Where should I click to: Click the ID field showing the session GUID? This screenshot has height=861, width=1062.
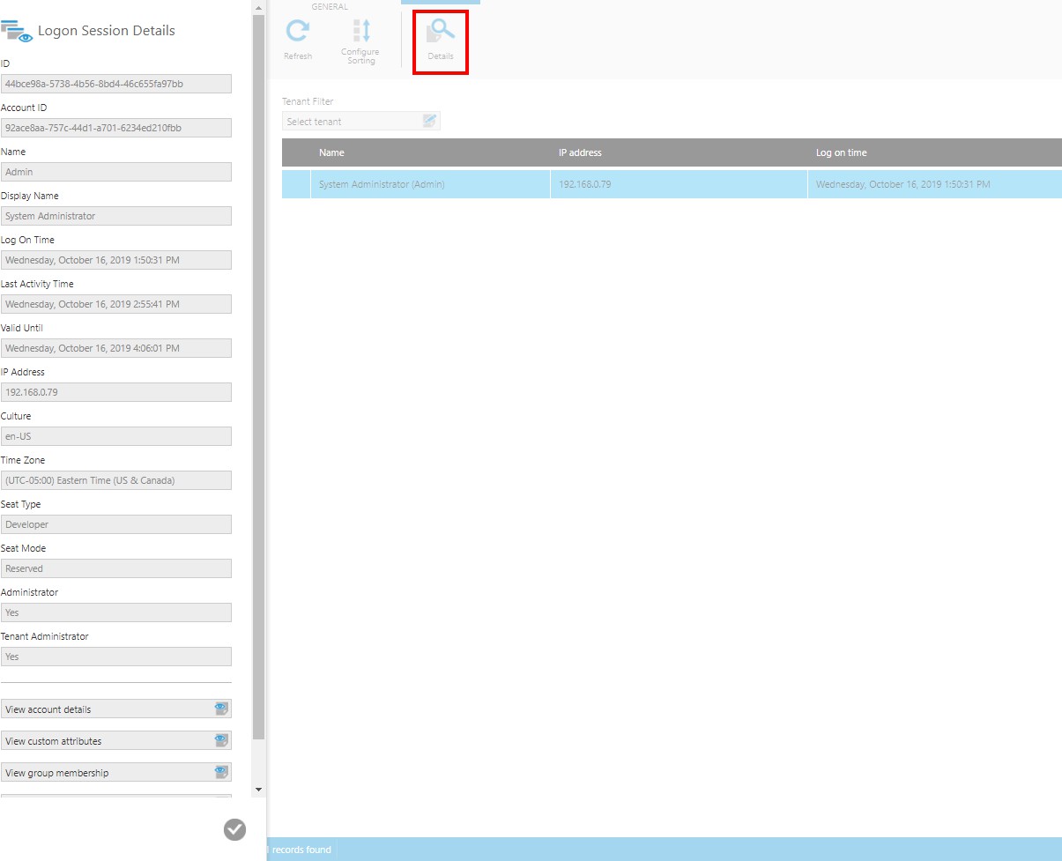(x=116, y=83)
